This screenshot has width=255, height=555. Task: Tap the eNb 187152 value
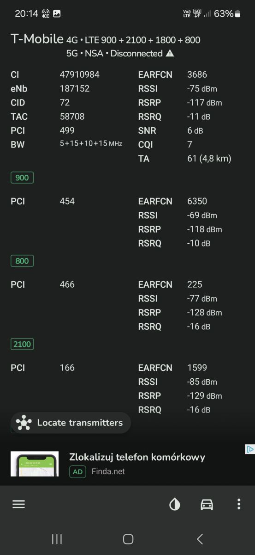click(75, 88)
